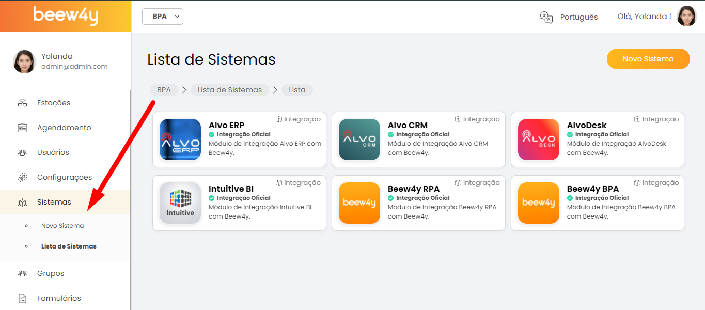Click the Lista breadcrumb
Screen dimensions: 705x310
[x=297, y=90]
